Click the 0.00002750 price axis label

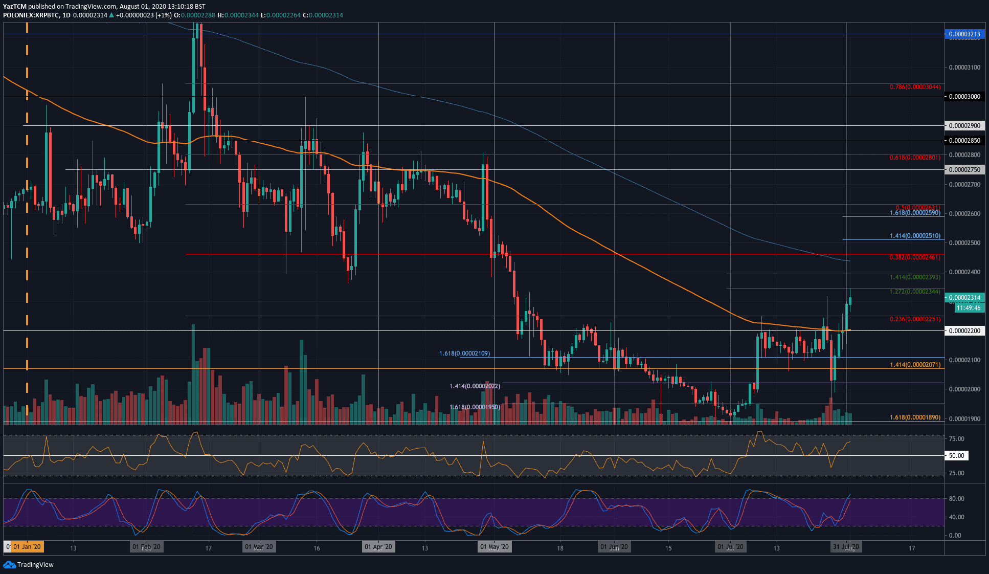pos(964,169)
